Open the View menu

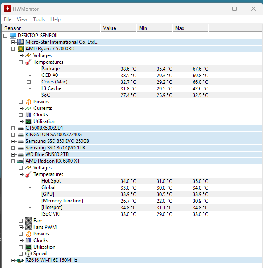22,19
